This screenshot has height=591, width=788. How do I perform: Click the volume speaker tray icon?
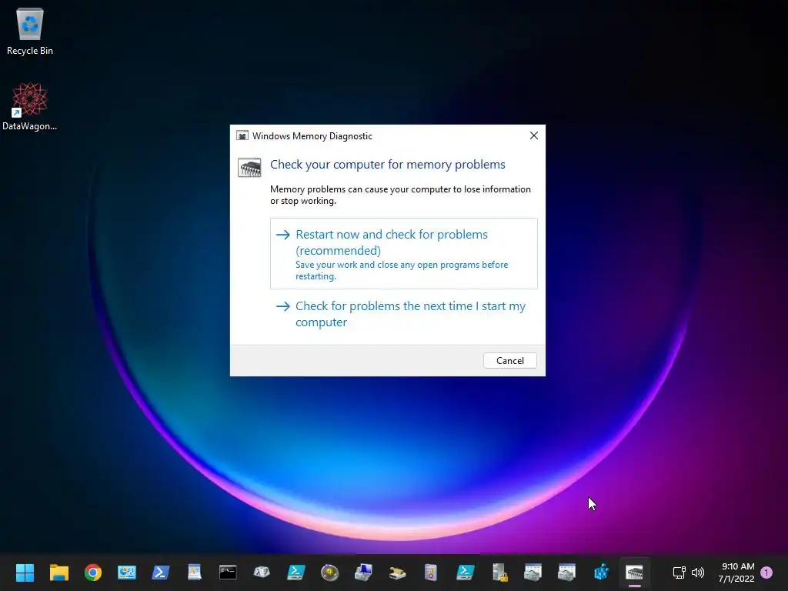click(698, 573)
